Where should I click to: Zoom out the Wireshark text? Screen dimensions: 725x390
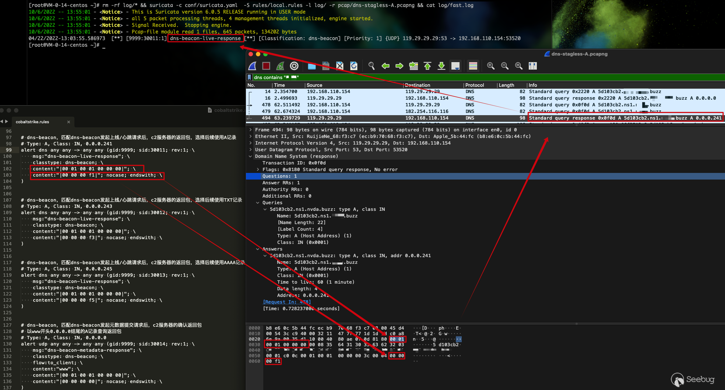[x=505, y=66]
